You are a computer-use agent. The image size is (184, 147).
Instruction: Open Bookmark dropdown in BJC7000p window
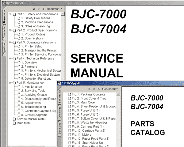click(x=110, y=89)
